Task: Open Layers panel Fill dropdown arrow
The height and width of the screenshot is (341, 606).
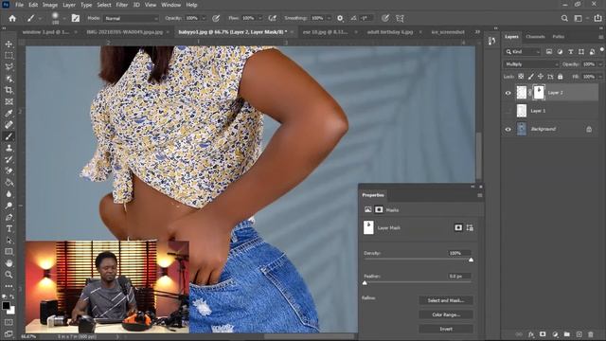Action: pos(600,77)
